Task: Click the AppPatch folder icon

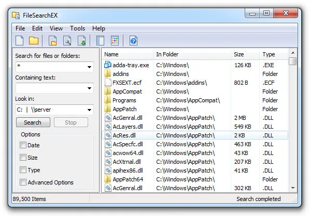Action: click(x=107, y=109)
